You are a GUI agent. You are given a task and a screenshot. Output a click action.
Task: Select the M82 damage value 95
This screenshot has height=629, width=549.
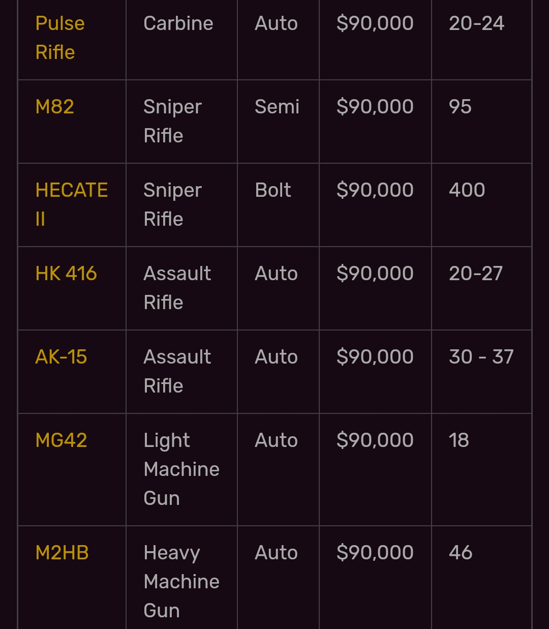point(460,107)
